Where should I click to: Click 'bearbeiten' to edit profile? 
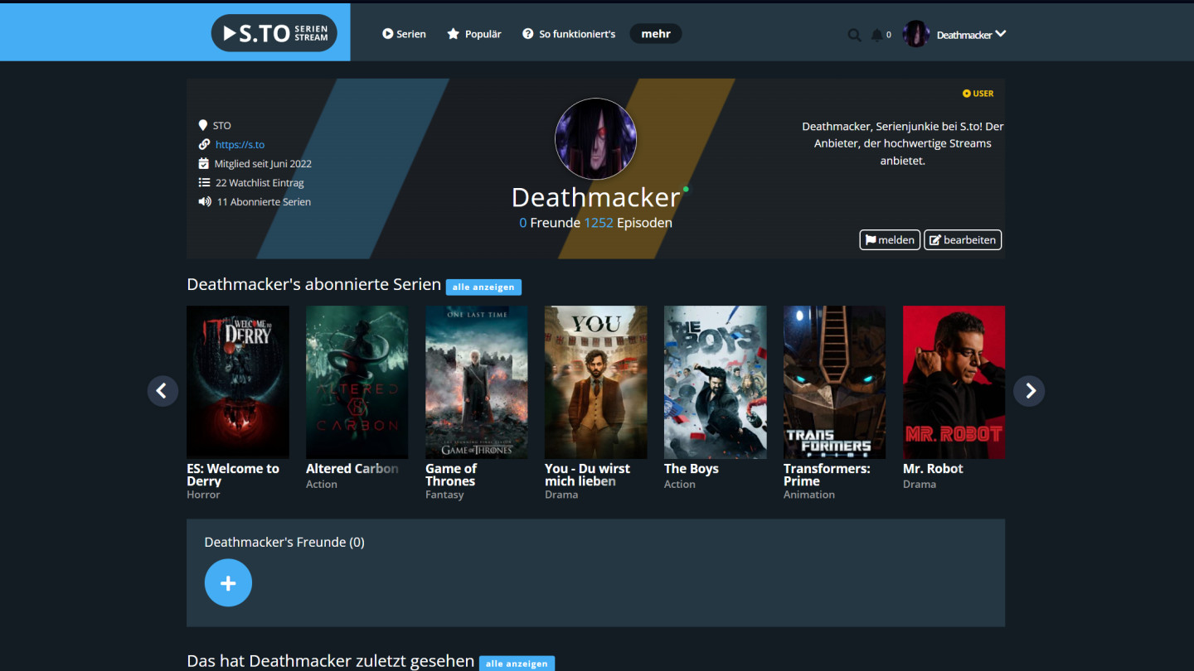tap(963, 239)
